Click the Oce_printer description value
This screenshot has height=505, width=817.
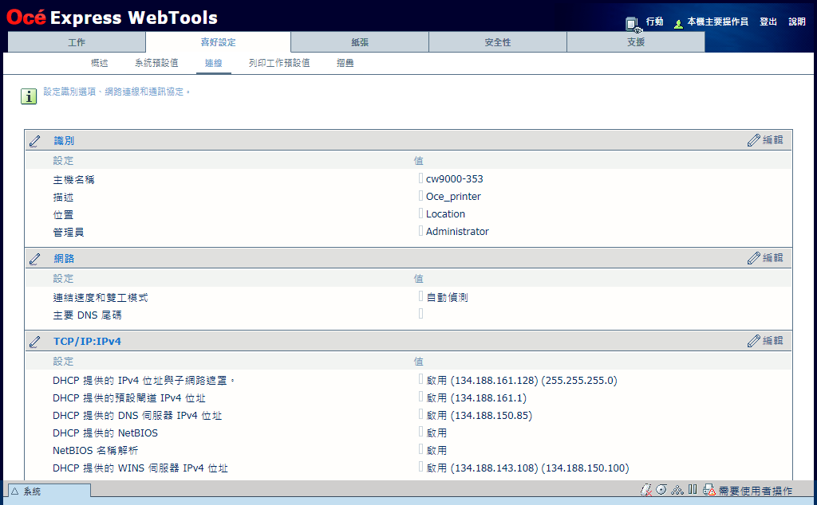pyautogui.click(x=453, y=197)
